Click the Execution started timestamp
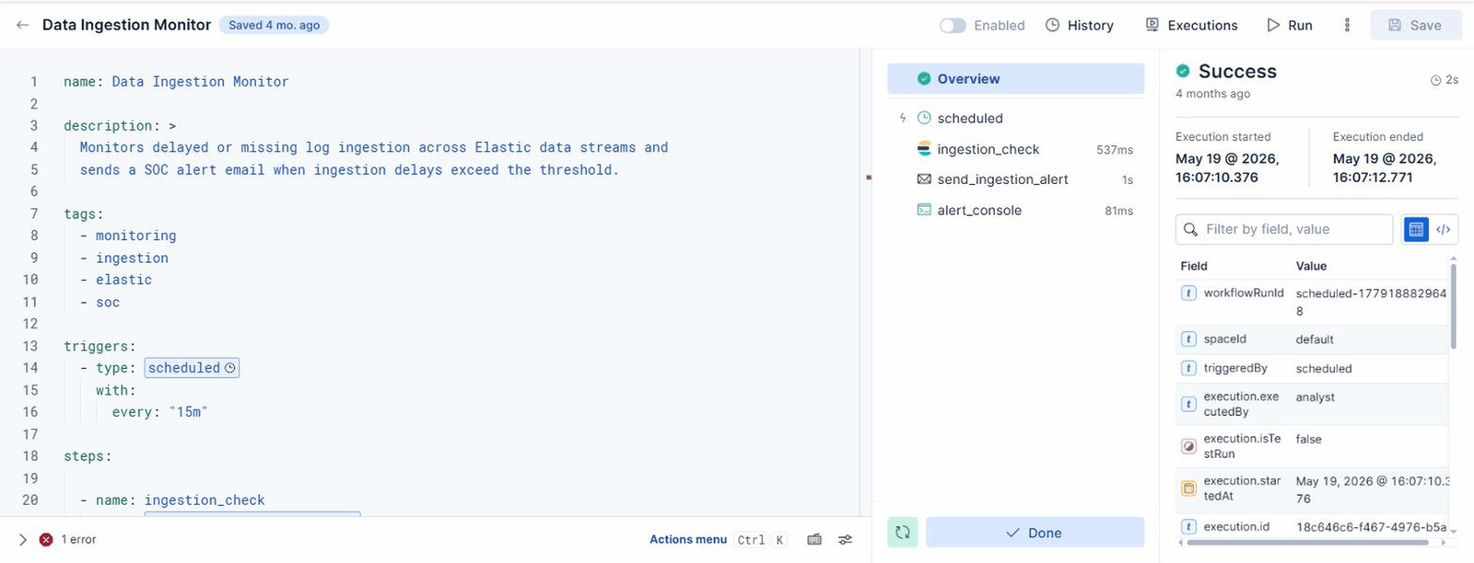1474x563 pixels. click(1227, 167)
